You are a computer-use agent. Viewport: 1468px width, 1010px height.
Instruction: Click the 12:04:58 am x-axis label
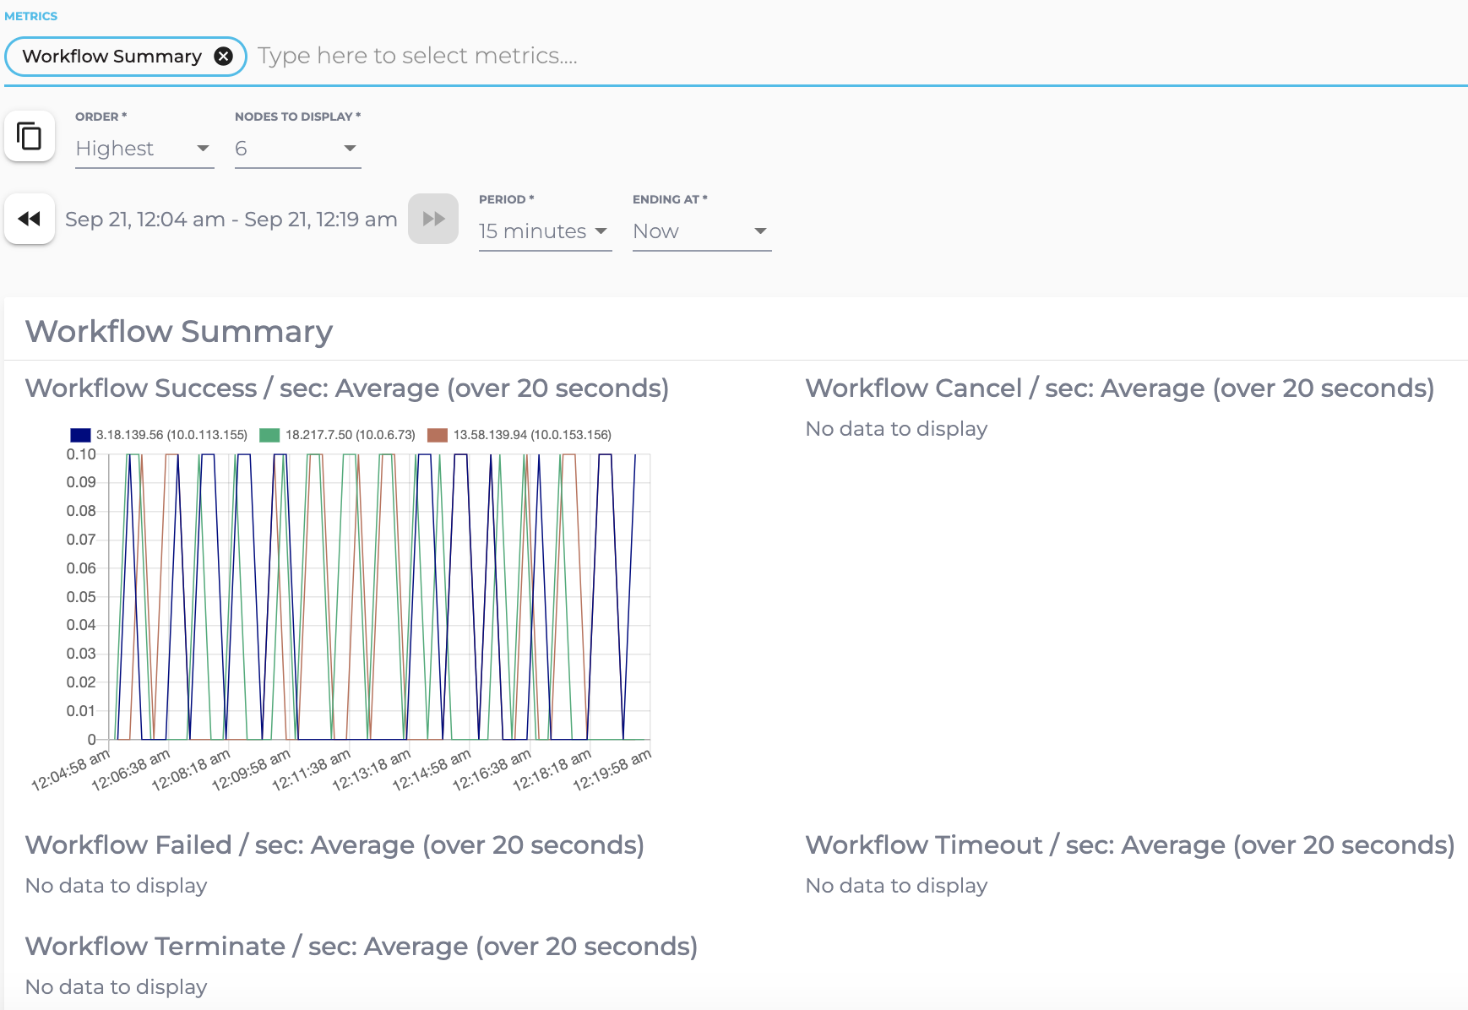pyautogui.click(x=71, y=769)
